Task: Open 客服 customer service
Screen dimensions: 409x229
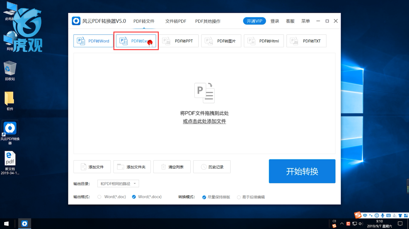Action: point(290,21)
